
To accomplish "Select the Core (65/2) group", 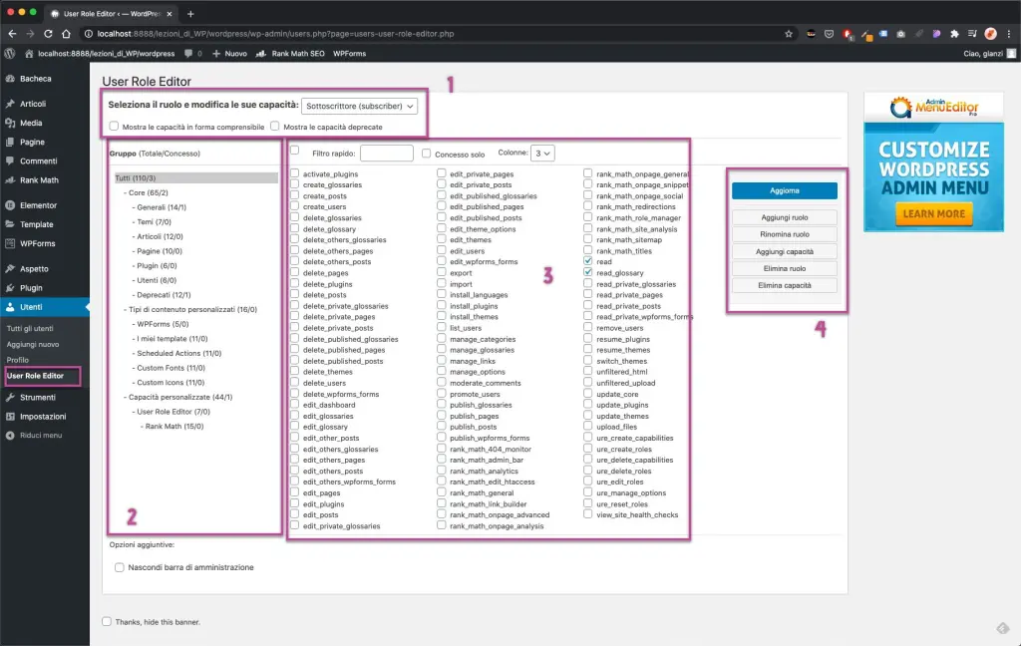I will tap(148, 192).
